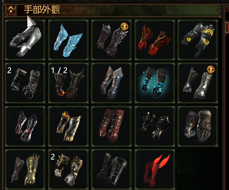Select the red banded leather gloves
229x190 pixels.
(x=111, y=126)
